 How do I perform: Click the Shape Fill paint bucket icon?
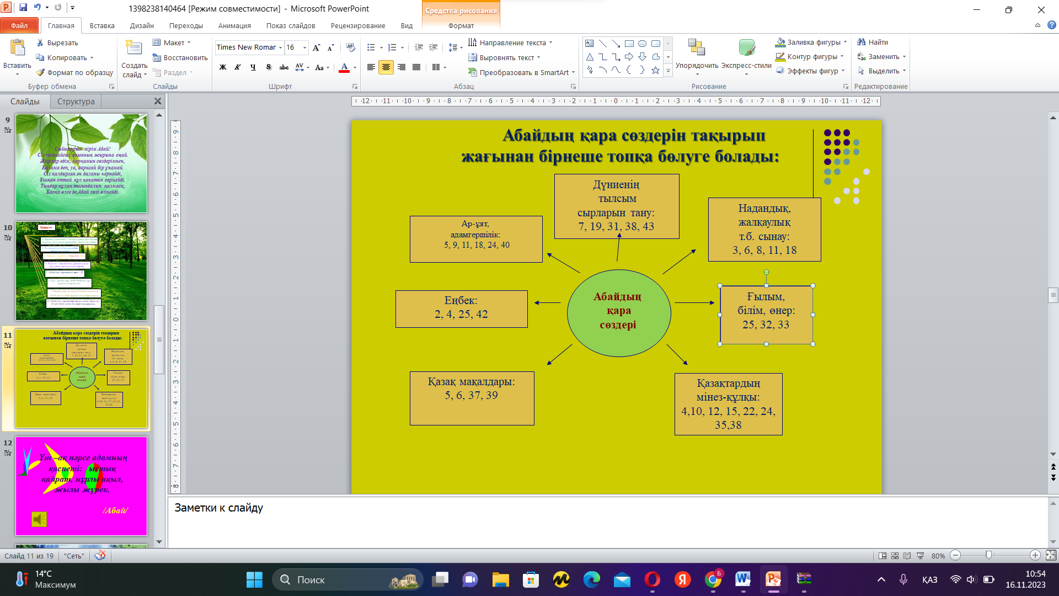coord(780,42)
